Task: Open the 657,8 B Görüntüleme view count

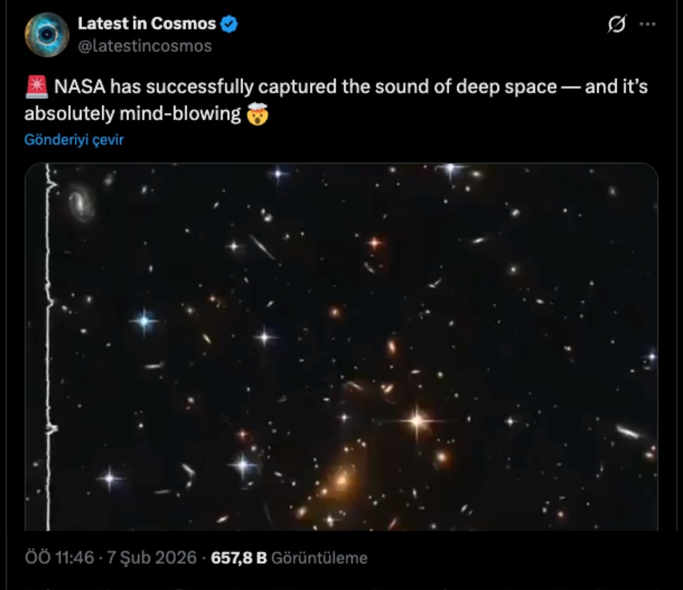Action: point(289,558)
